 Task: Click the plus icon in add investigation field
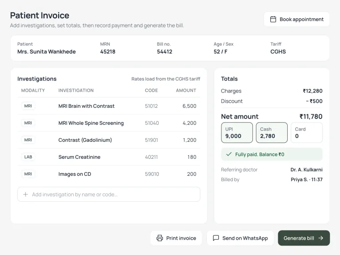tap(25, 194)
